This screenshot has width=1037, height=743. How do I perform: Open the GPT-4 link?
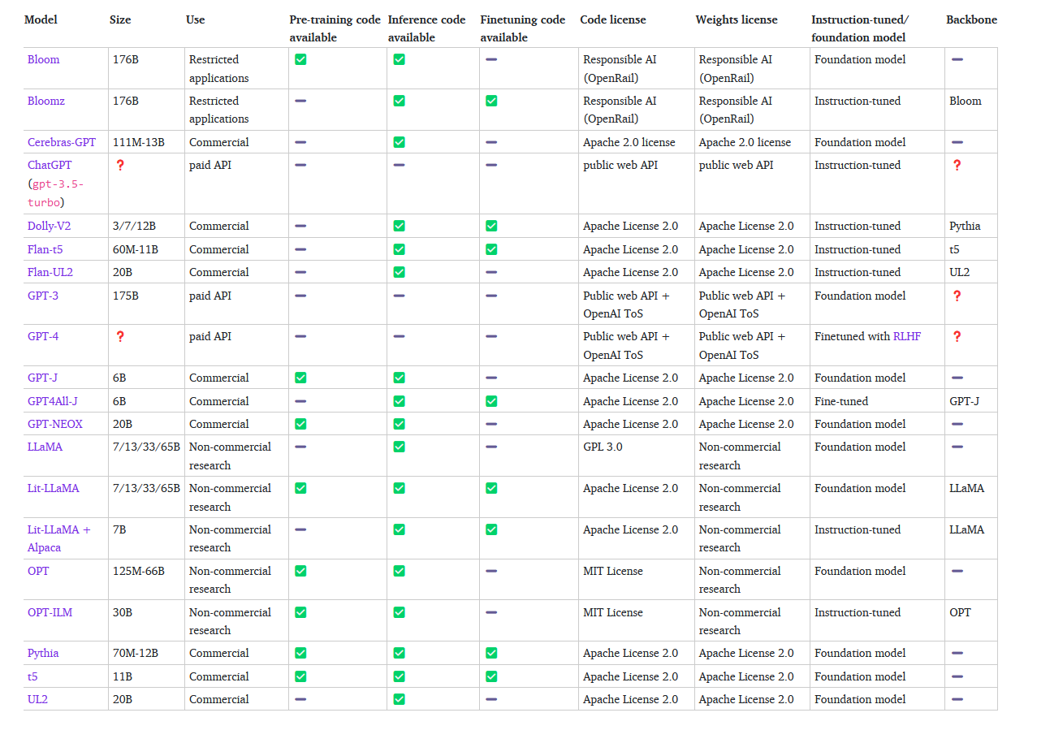coord(43,336)
